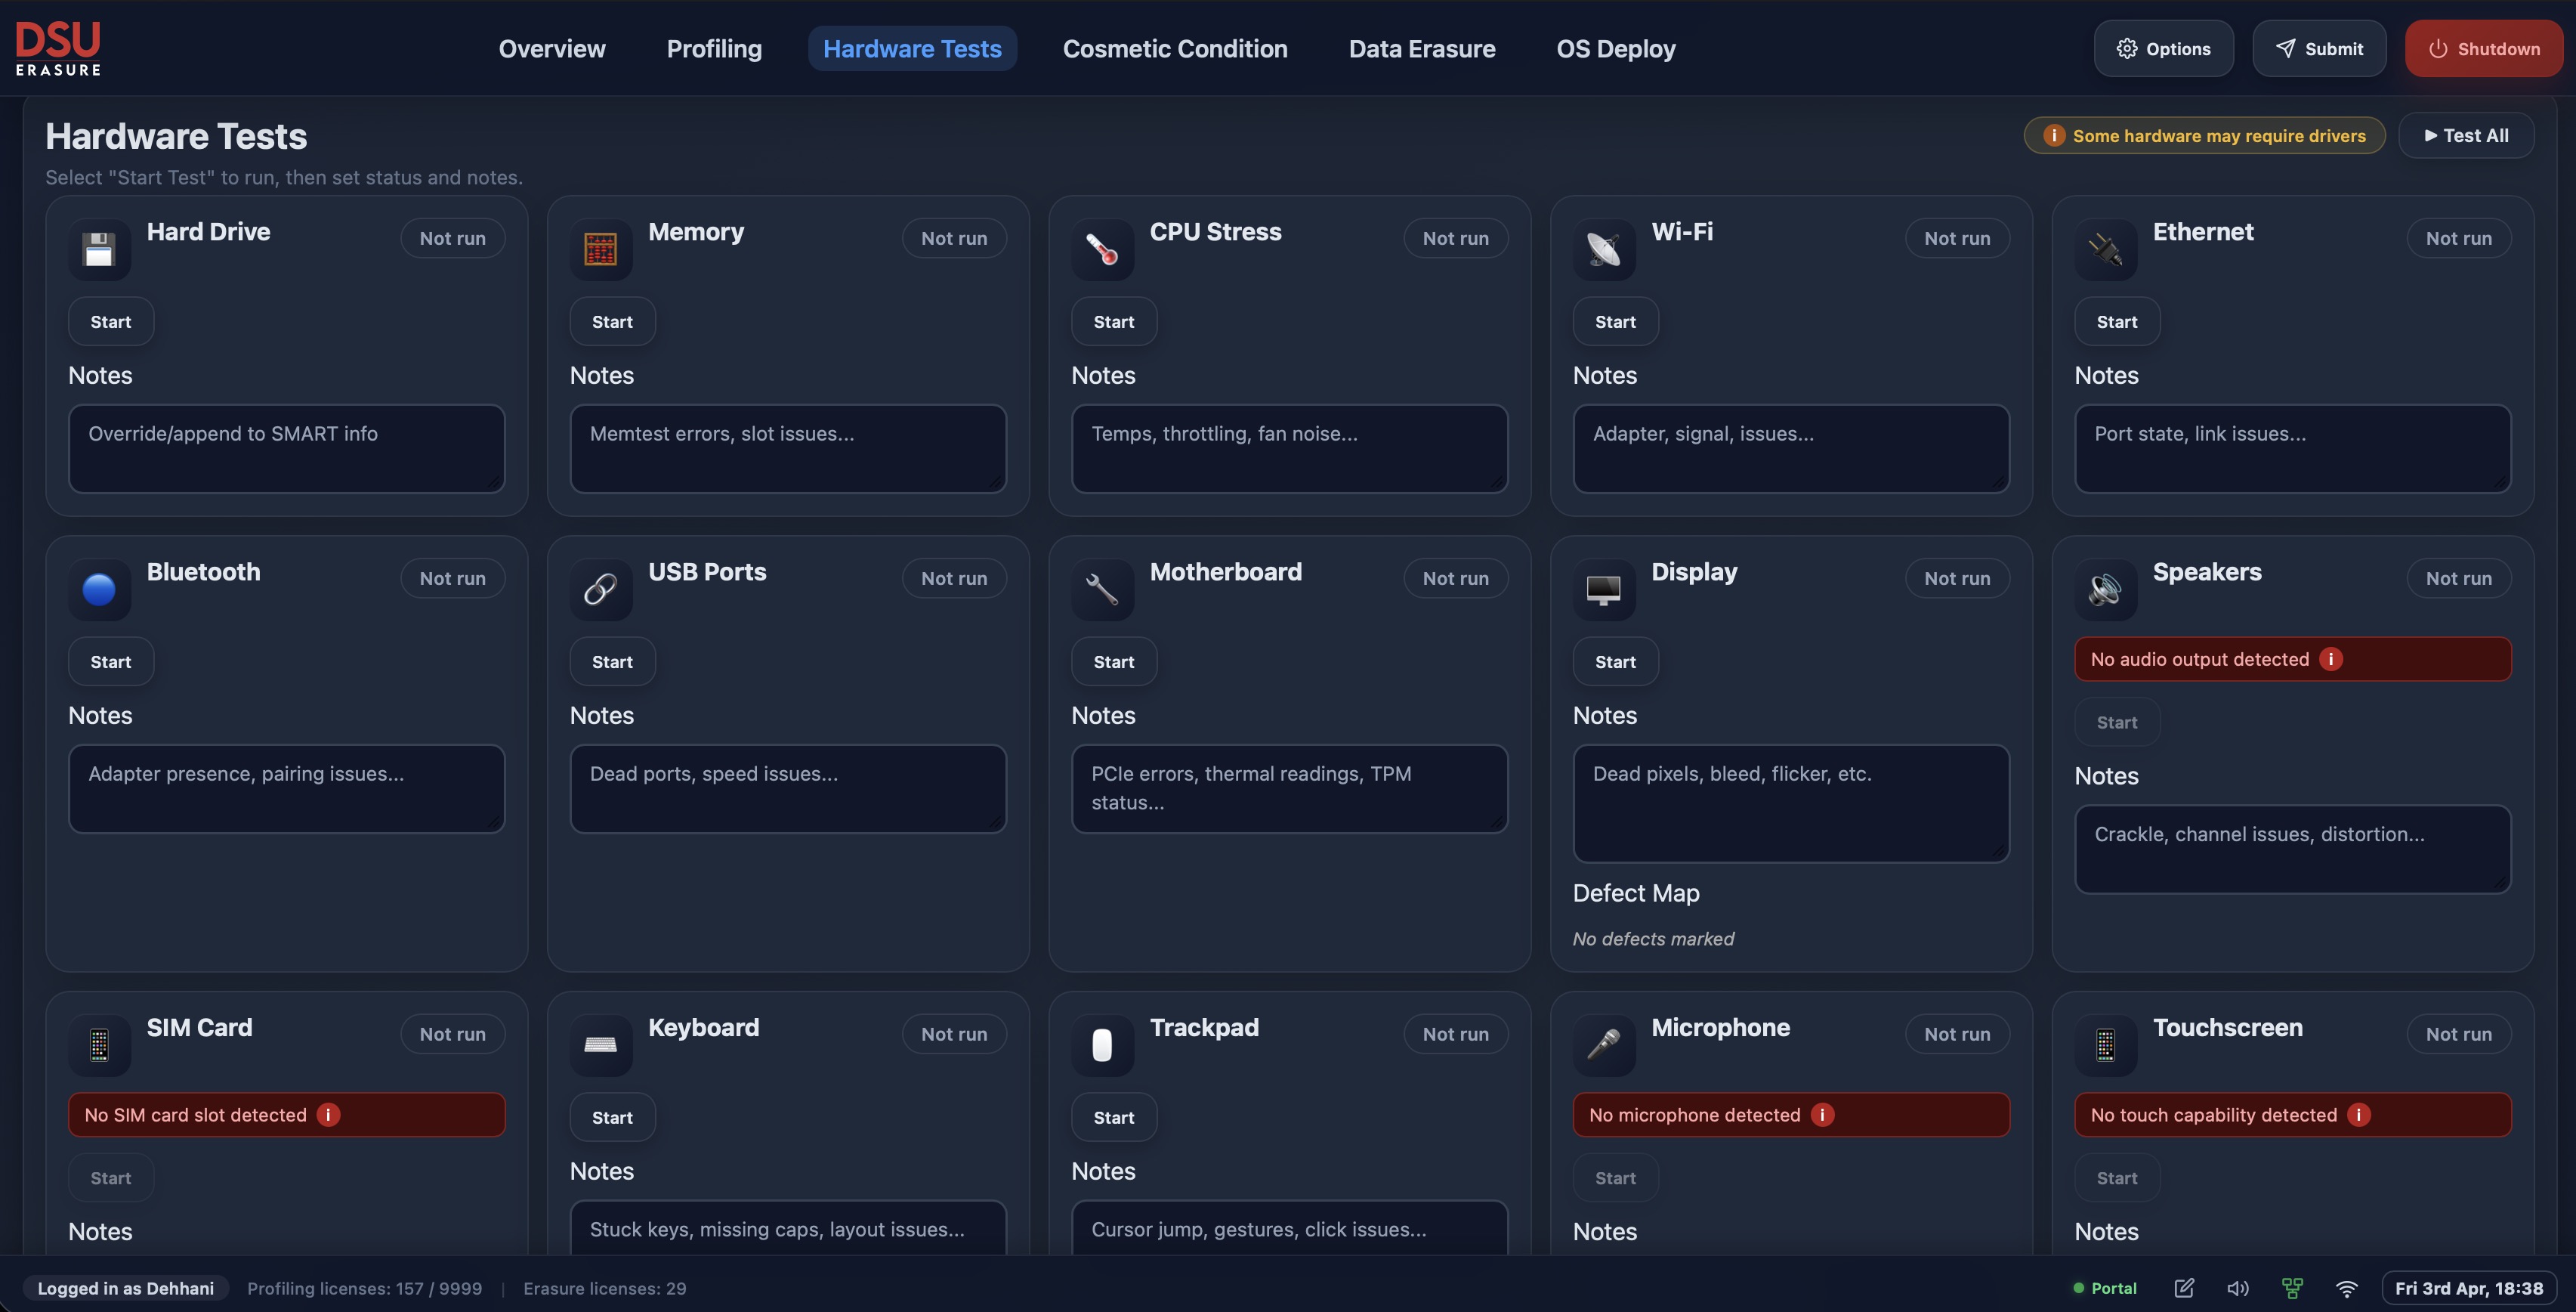
Task: Click info icon on No microphone detected warning
Action: pyautogui.click(x=1822, y=1115)
